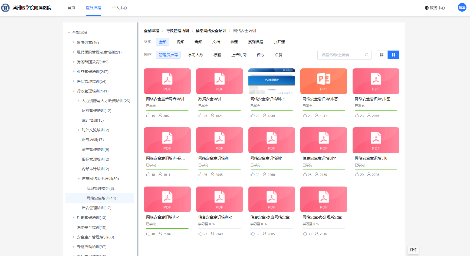Switch to grid view layout
Viewport: 470px width, 256px height.
pyautogui.click(x=393, y=55)
